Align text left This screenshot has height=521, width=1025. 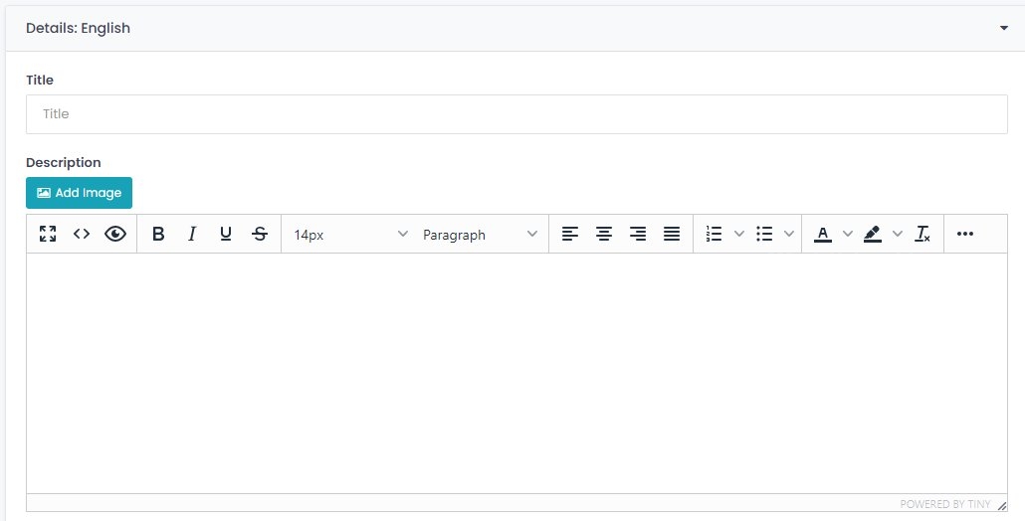pos(570,234)
